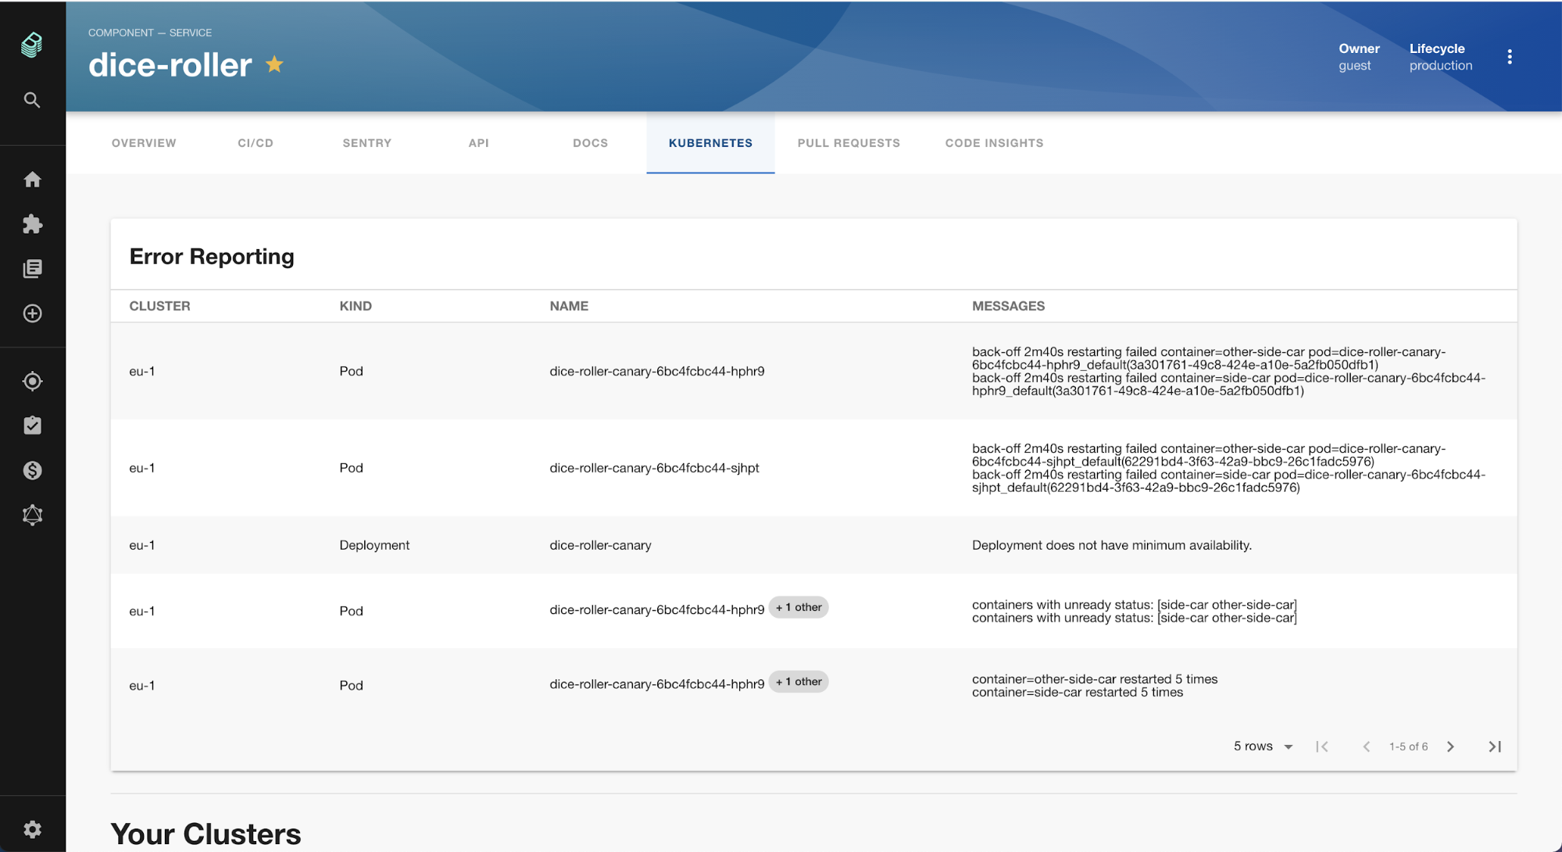Viewport: 1562px width, 852px height.
Task: Toggle the favorite star next to dice-roller
Action: click(x=274, y=64)
